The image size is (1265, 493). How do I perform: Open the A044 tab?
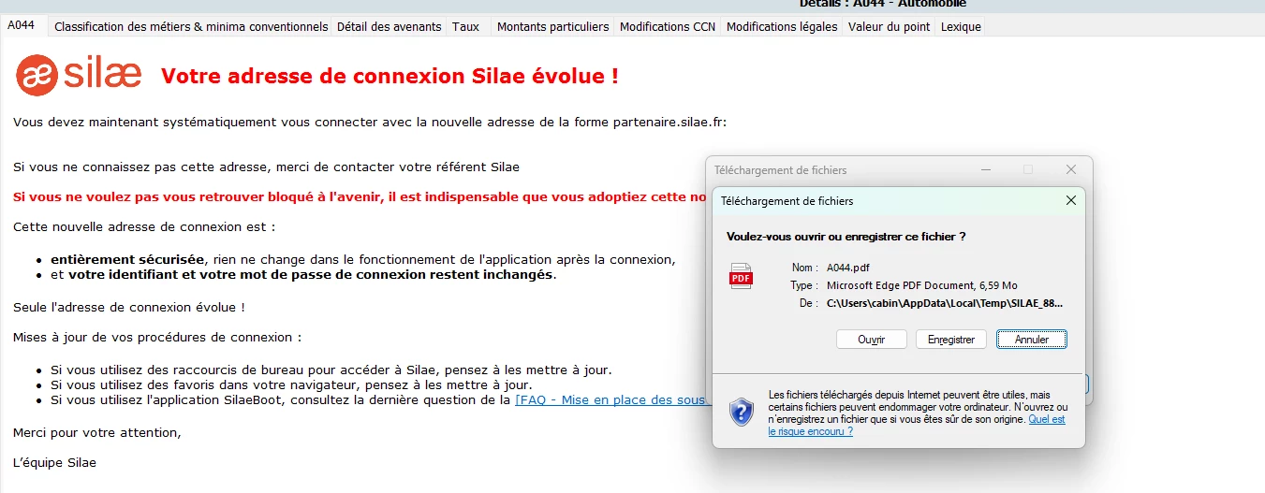coord(22,25)
